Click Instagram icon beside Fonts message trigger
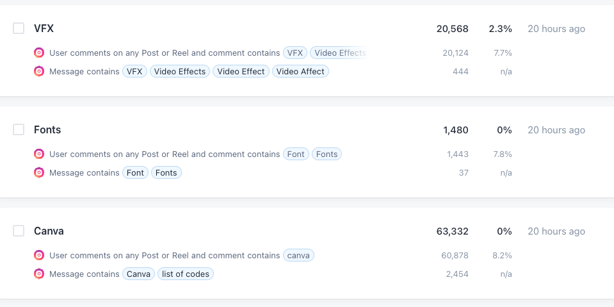The height and width of the screenshot is (307, 614). pos(39,172)
